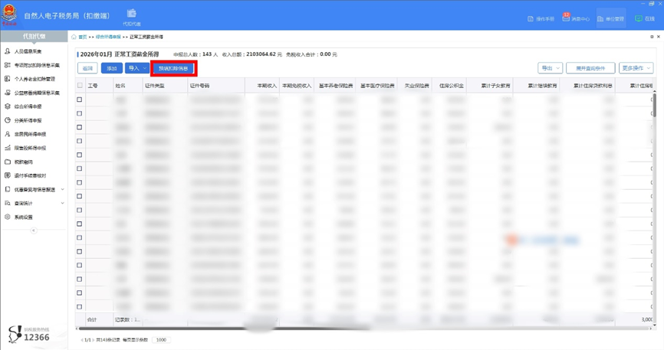Image resolution: width=664 pixels, height=350 pixels.
Task: Open 税款缴纳 in the sidebar
Action: (x=23, y=162)
